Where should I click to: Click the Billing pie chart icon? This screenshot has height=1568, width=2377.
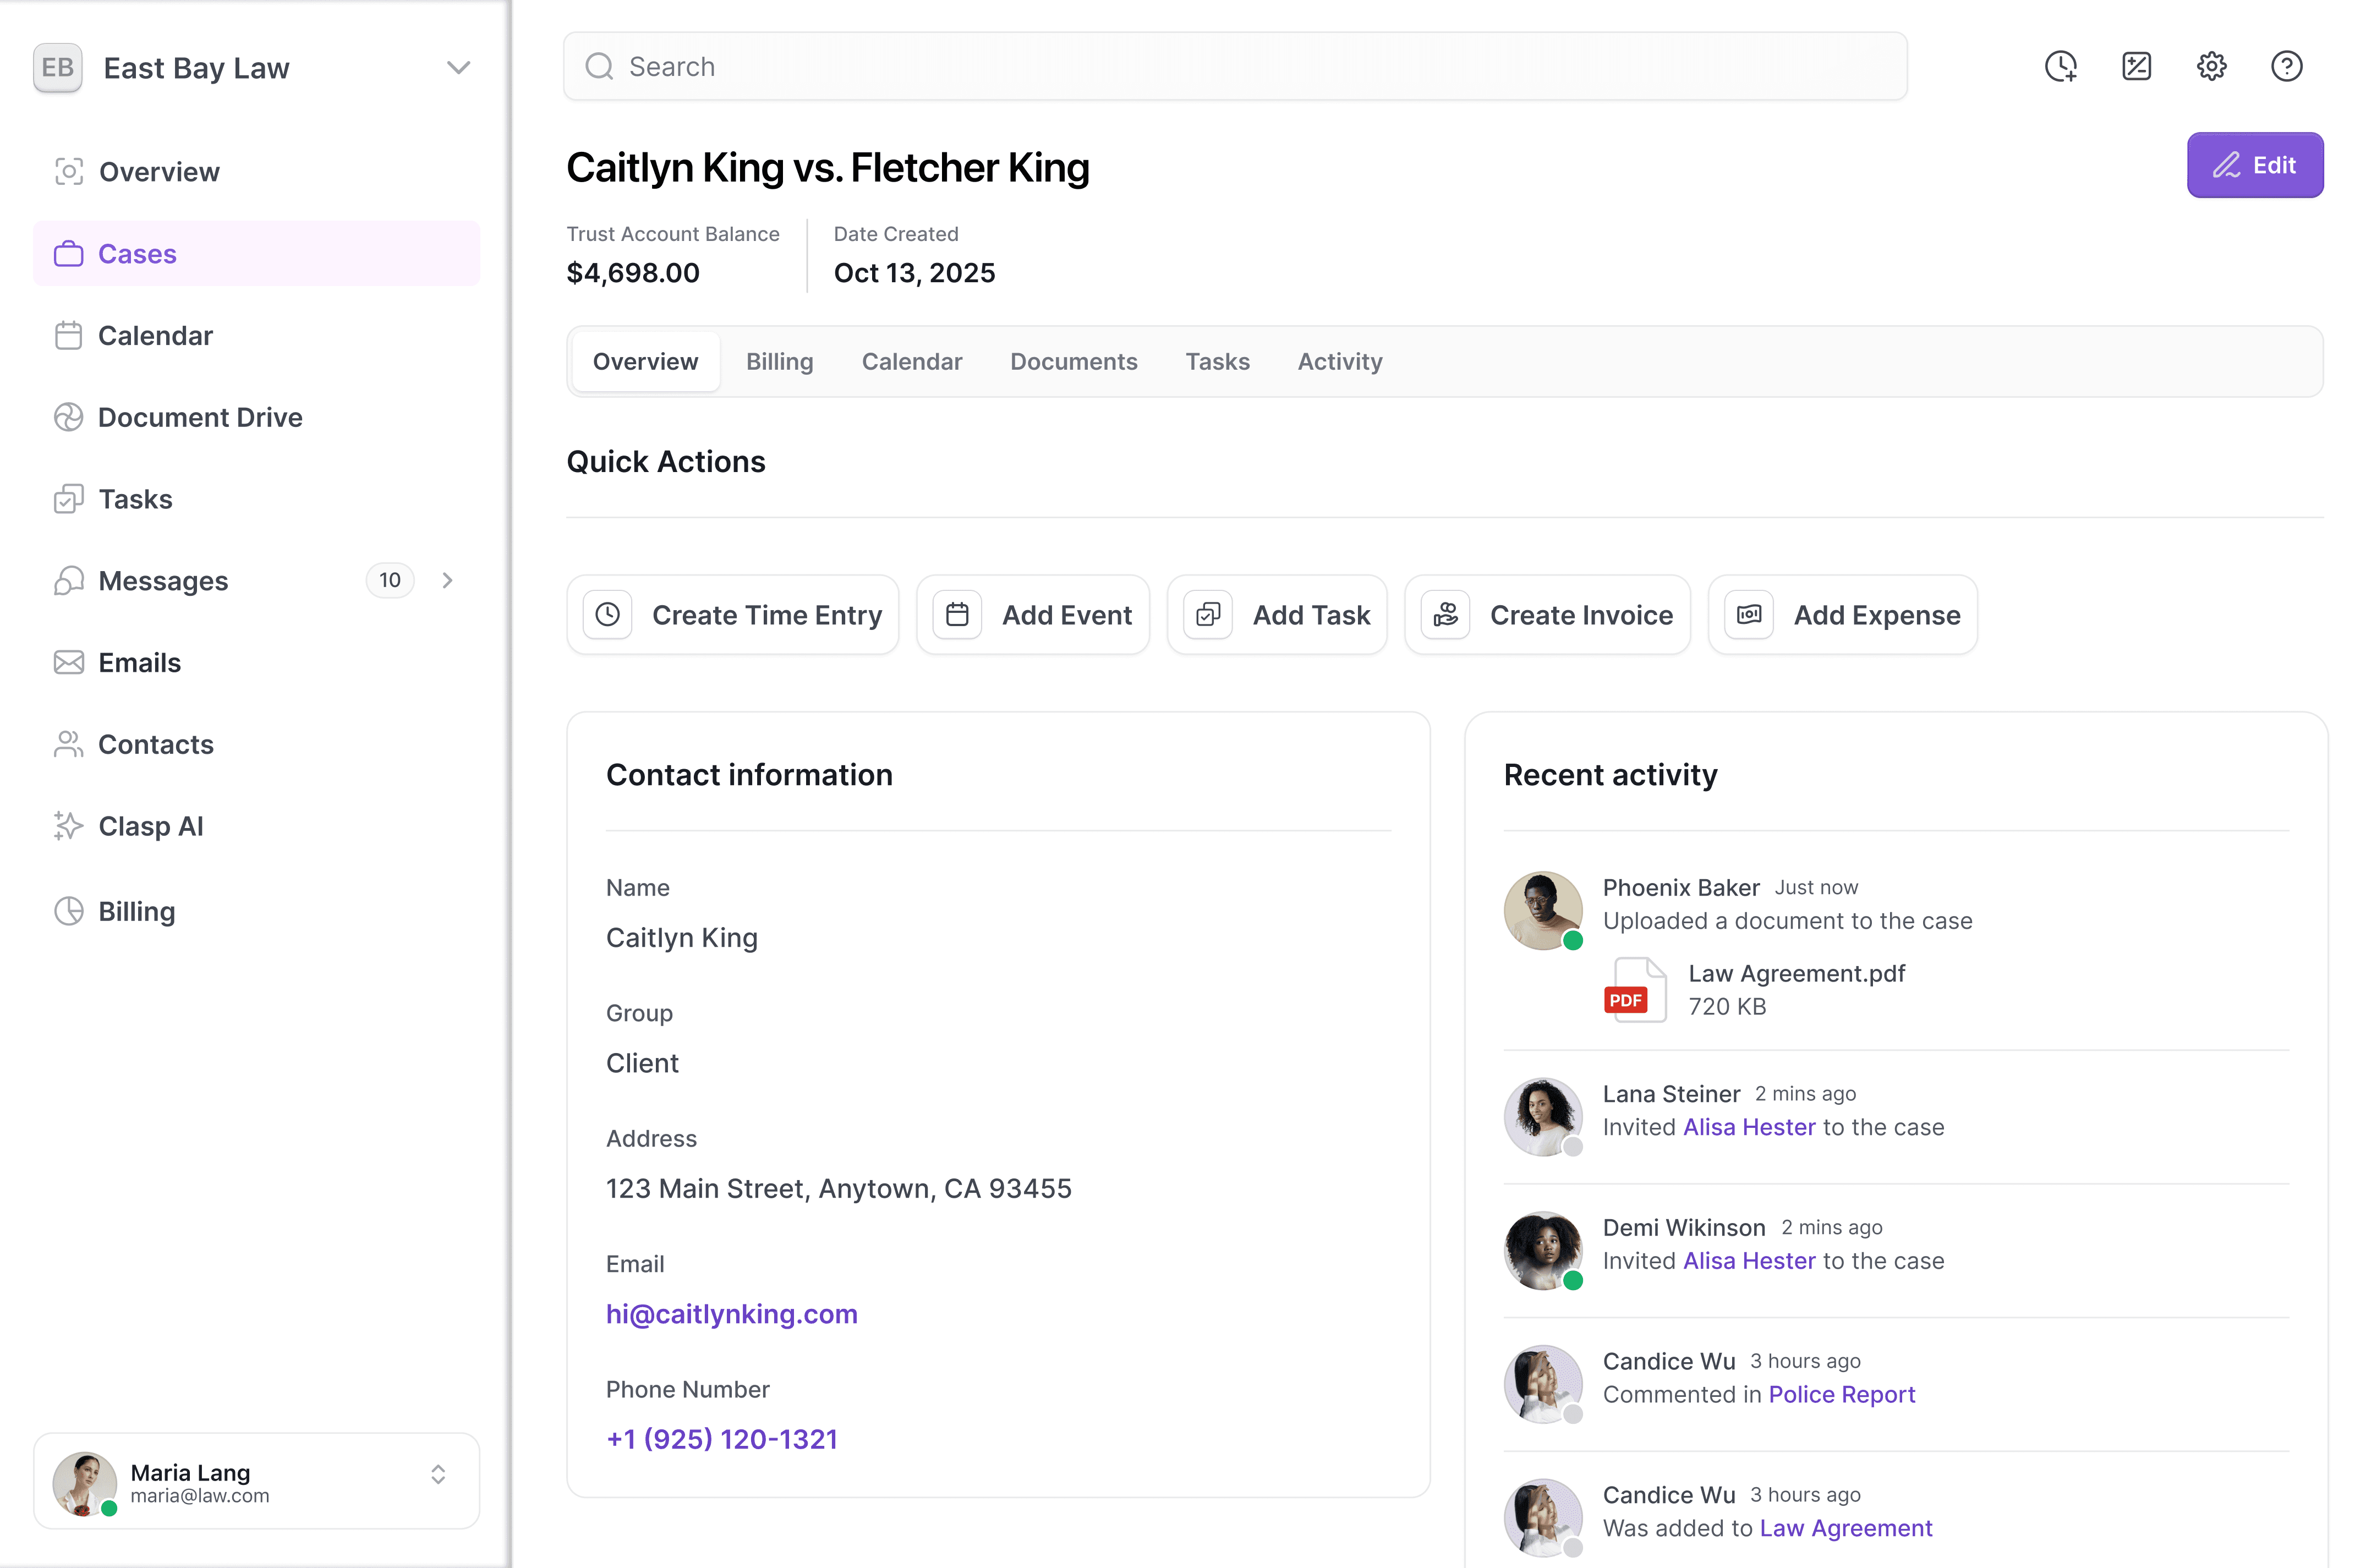(x=68, y=911)
